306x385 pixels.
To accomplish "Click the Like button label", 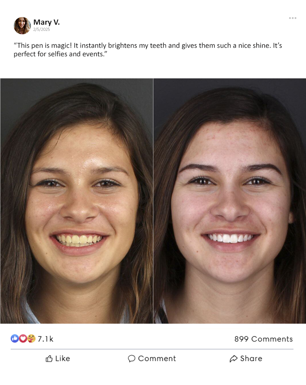I will point(63,359).
